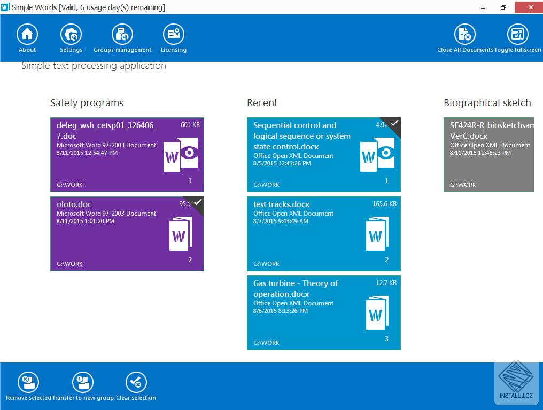Click Clear selection icon
Image resolution: width=543 pixels, height=410 pixels.
click(x=136, y=382)
